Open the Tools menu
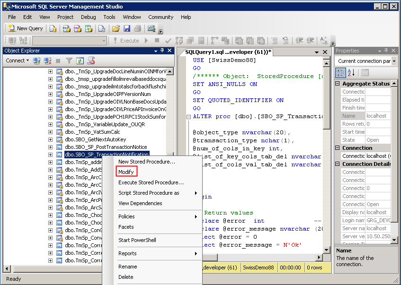The image size is (401, 285). pyautogui.click(x=109, y=17)
